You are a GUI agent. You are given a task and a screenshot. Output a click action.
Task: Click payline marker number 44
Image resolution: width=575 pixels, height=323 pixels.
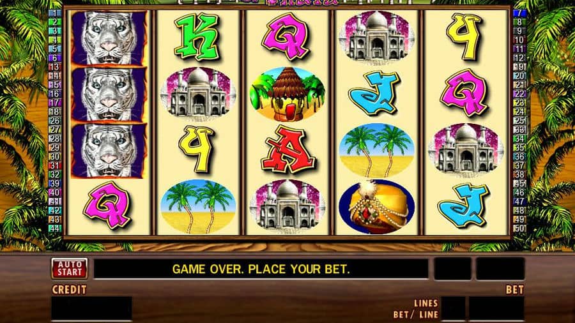coord(56,228)
